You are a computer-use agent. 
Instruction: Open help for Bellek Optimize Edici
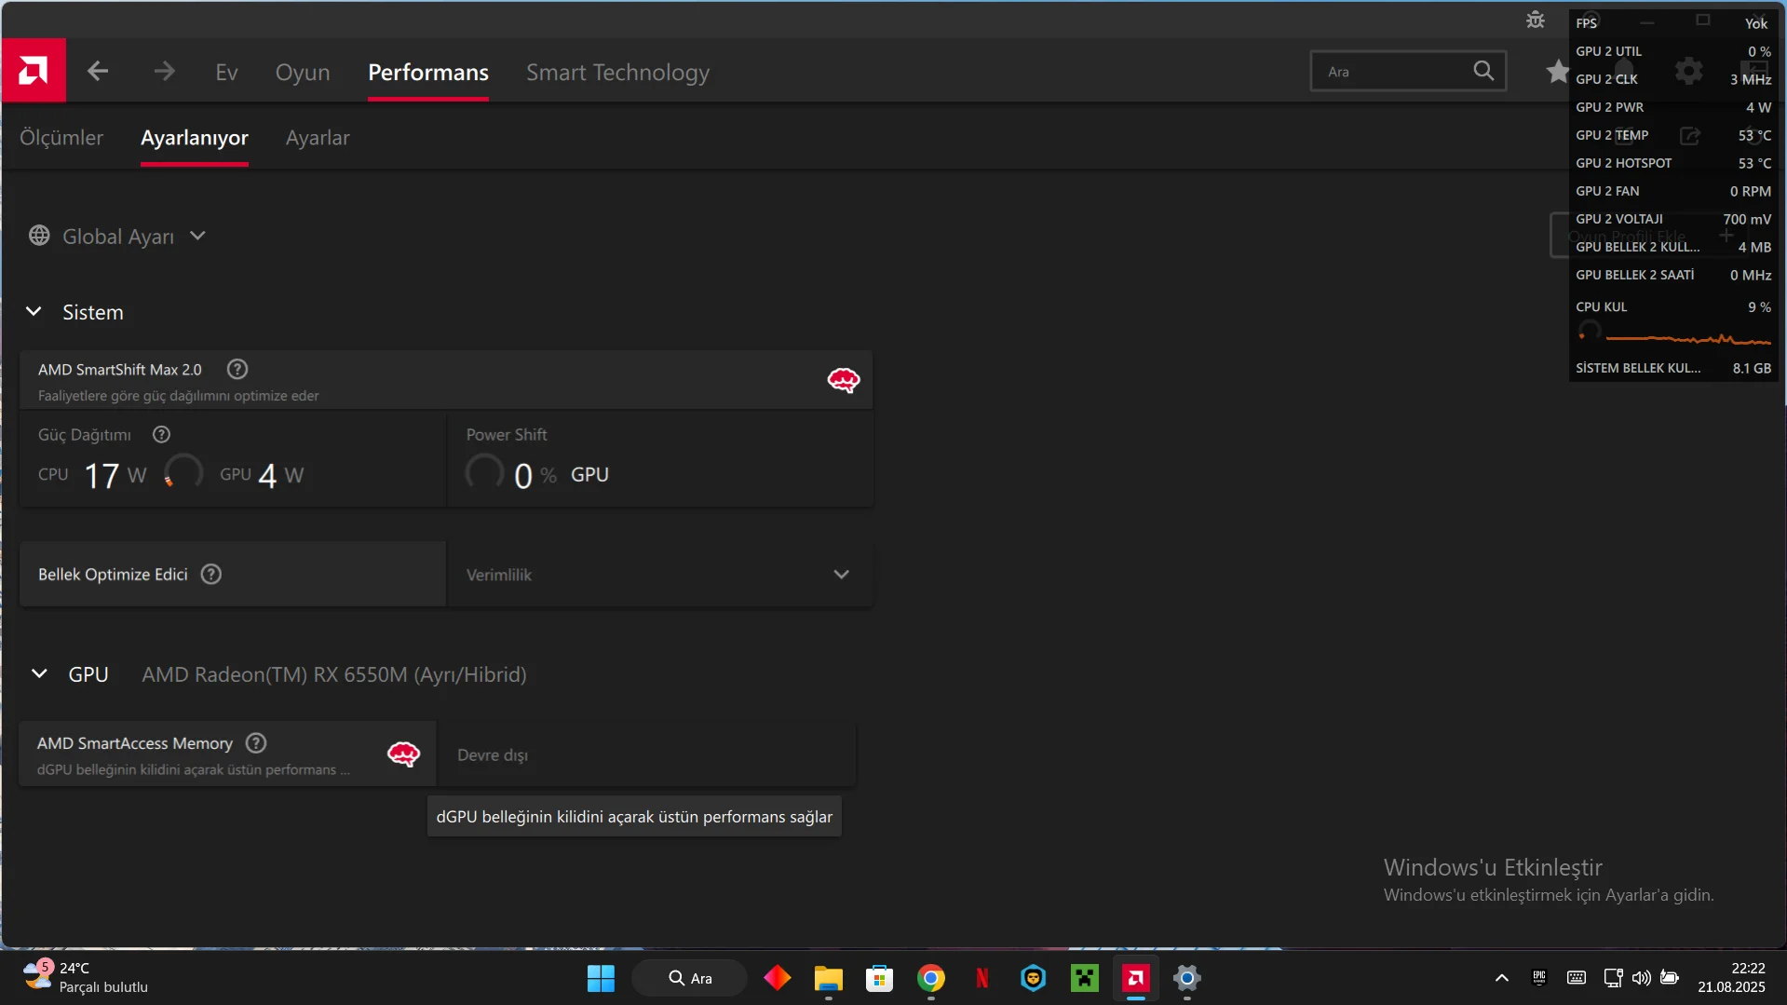pyautogui.click(x=211, y=574)
